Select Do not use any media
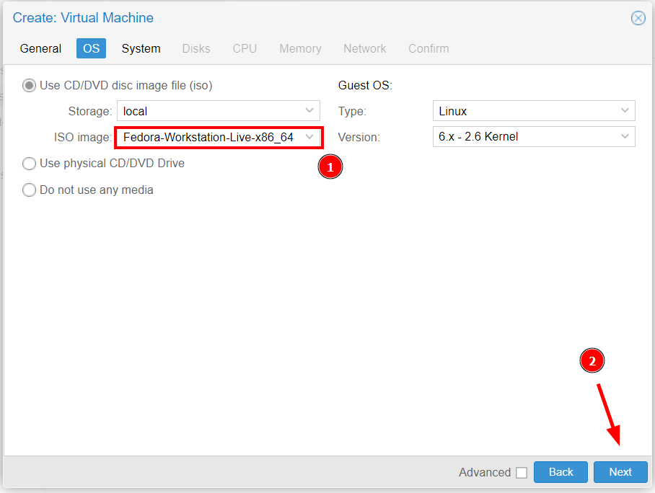This screenshot has height=493, width=655. coord(29,190)
